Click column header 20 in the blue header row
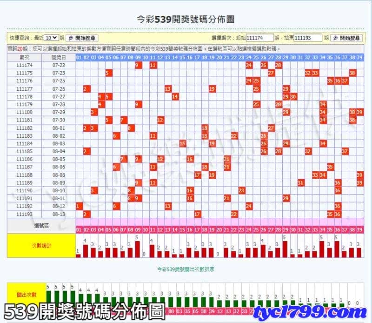Viewport: 372px width, 323px height. (x=219, y=57)
